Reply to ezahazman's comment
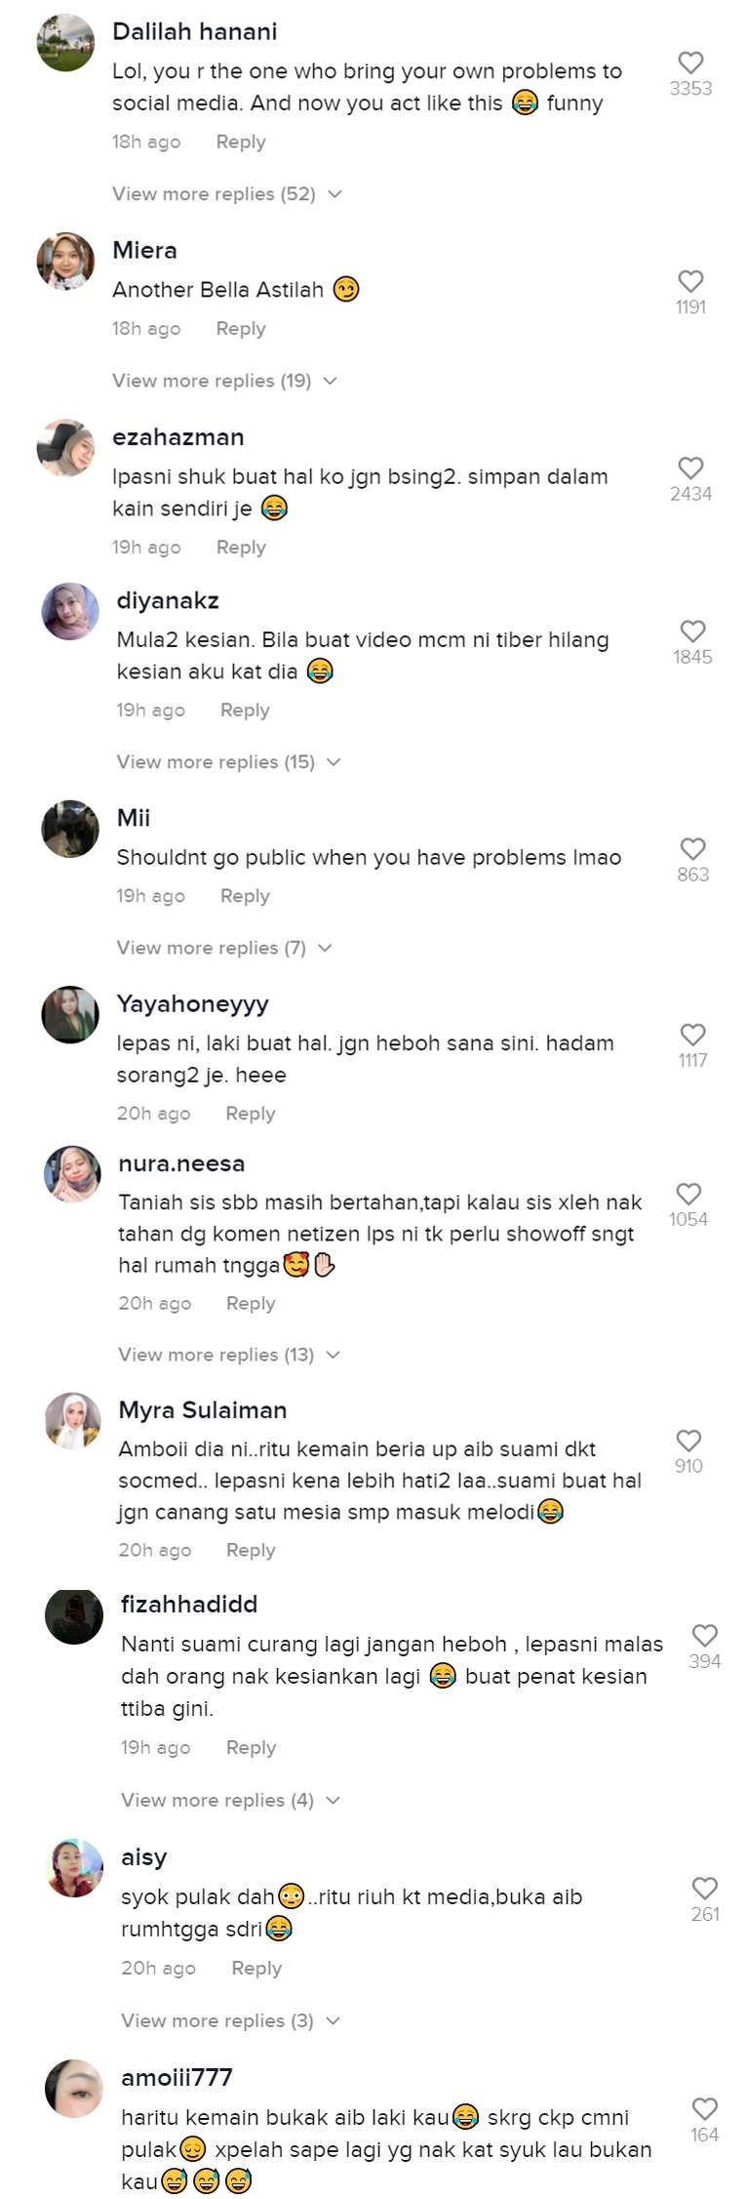 241,548
